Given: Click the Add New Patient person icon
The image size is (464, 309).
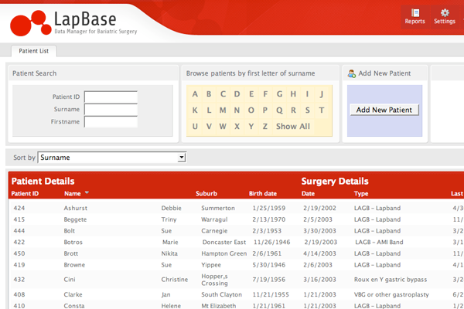Looking at the screenshot, I should [352, 73].
